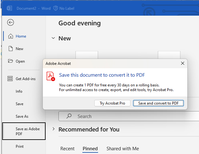Close the Adobe Acrobat dialog
Viewport: 199px width, 154px height.
click(x=182, y=63)
